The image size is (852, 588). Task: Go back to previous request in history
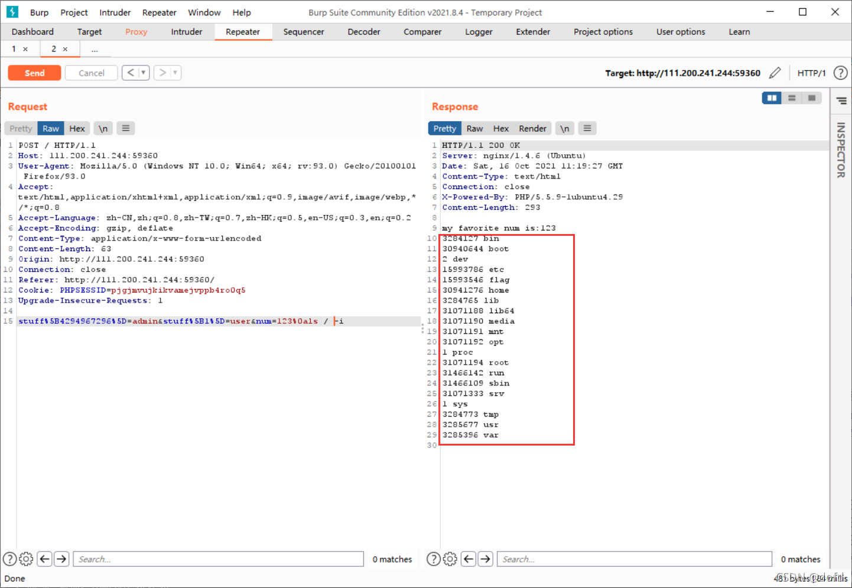131,73
